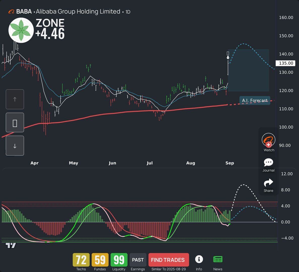Click the middle square button between the arrows

click(15, 123)
